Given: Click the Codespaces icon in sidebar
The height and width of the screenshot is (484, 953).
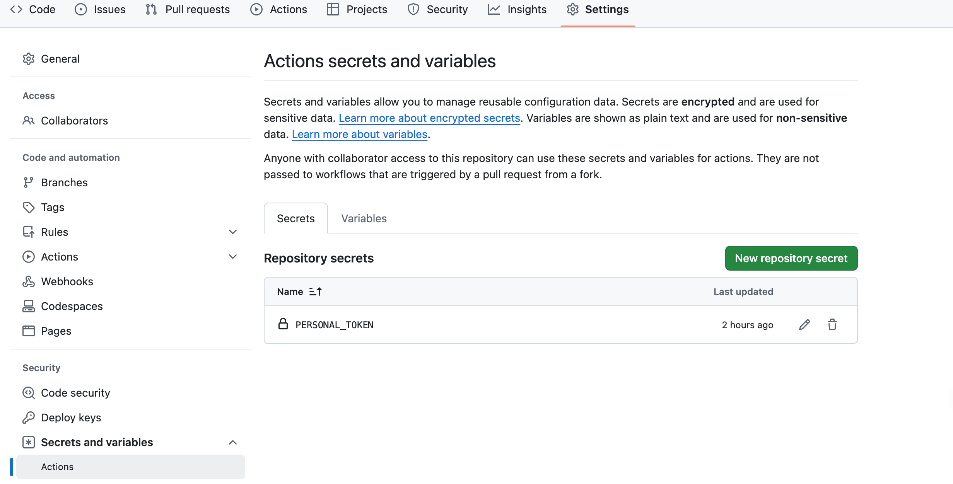Looking at the screenshot, I should pos(29,306).
